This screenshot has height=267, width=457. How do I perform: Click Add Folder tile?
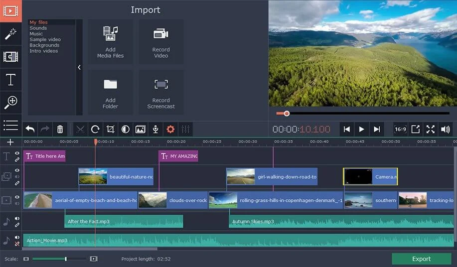click(111, 92)
